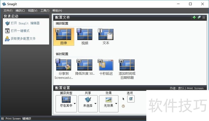The width and height of the screenshot is (209, 121).
Task: Select the 十秒延迟 profile
Action: tap(106, 67)
